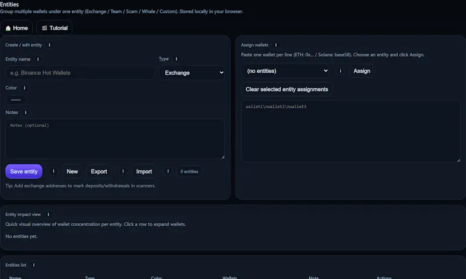Show info next to Entity name label
The image size is (466, 279).
tap(38, 59)
